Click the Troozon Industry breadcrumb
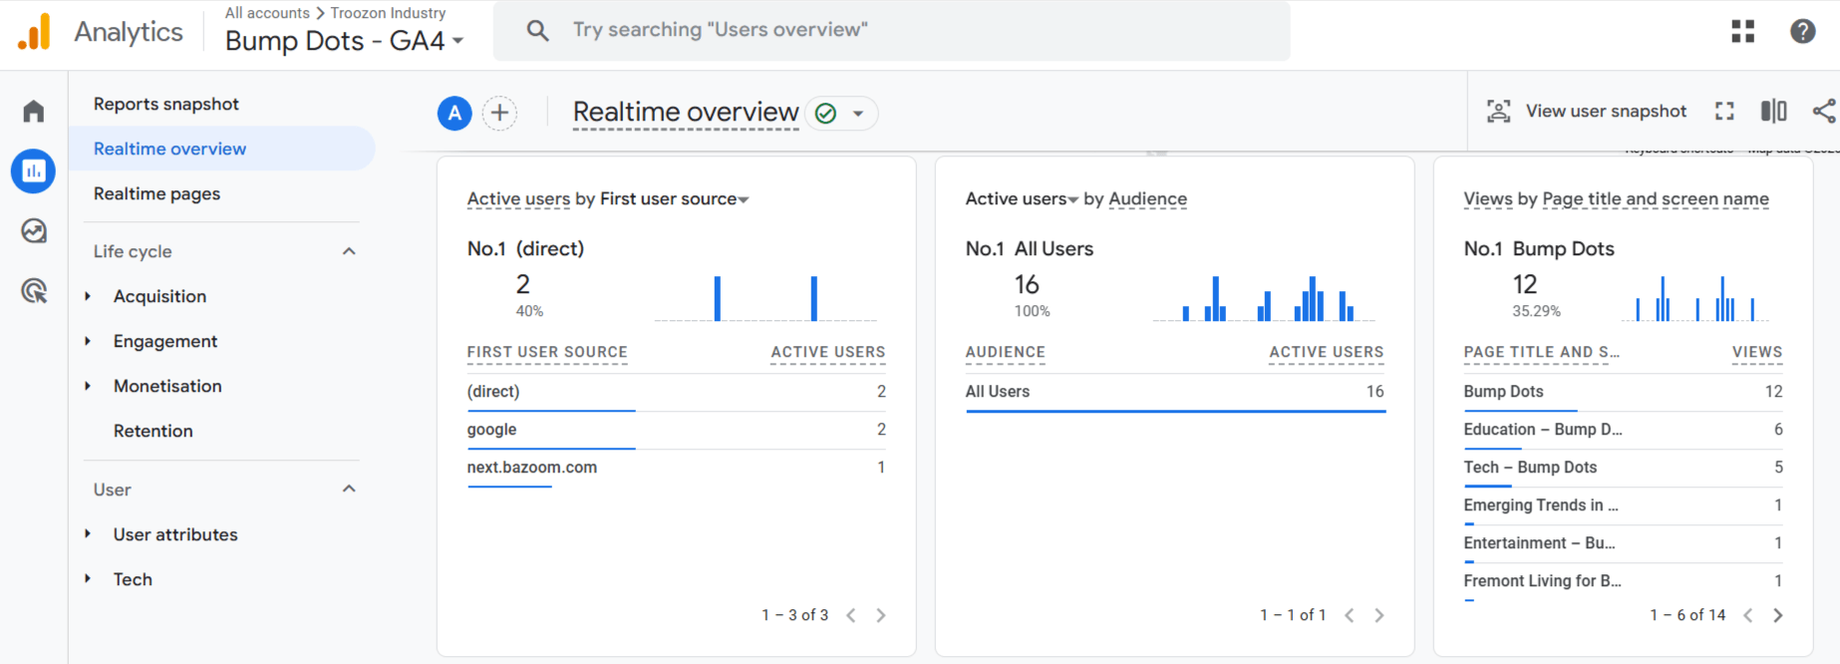This screenshot has height=664, width=1840. click(x=388, y=13)
